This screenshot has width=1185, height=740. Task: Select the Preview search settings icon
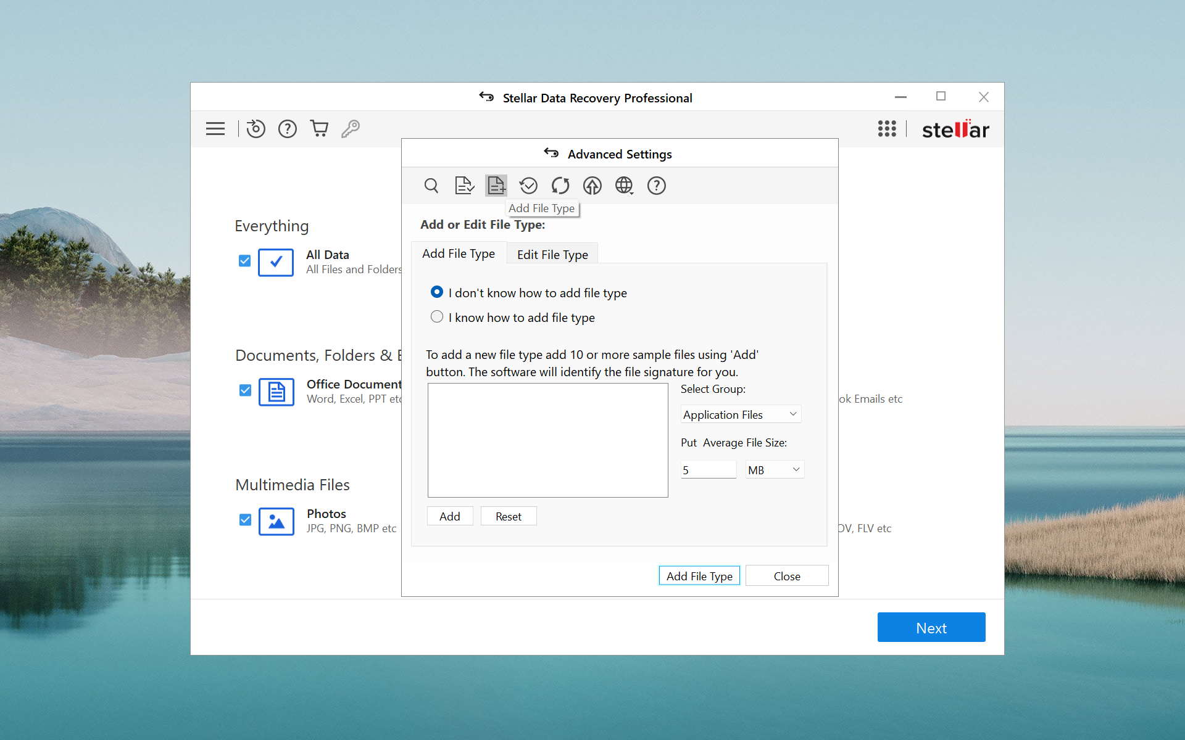tap(431, 186)
